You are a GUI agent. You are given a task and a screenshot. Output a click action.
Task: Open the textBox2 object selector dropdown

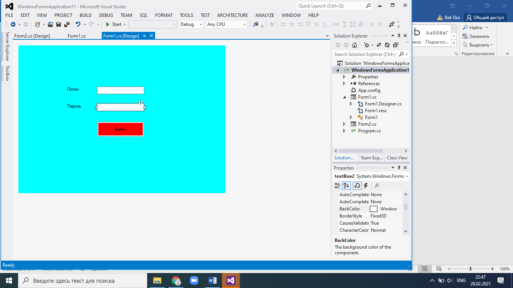point(407,176)
